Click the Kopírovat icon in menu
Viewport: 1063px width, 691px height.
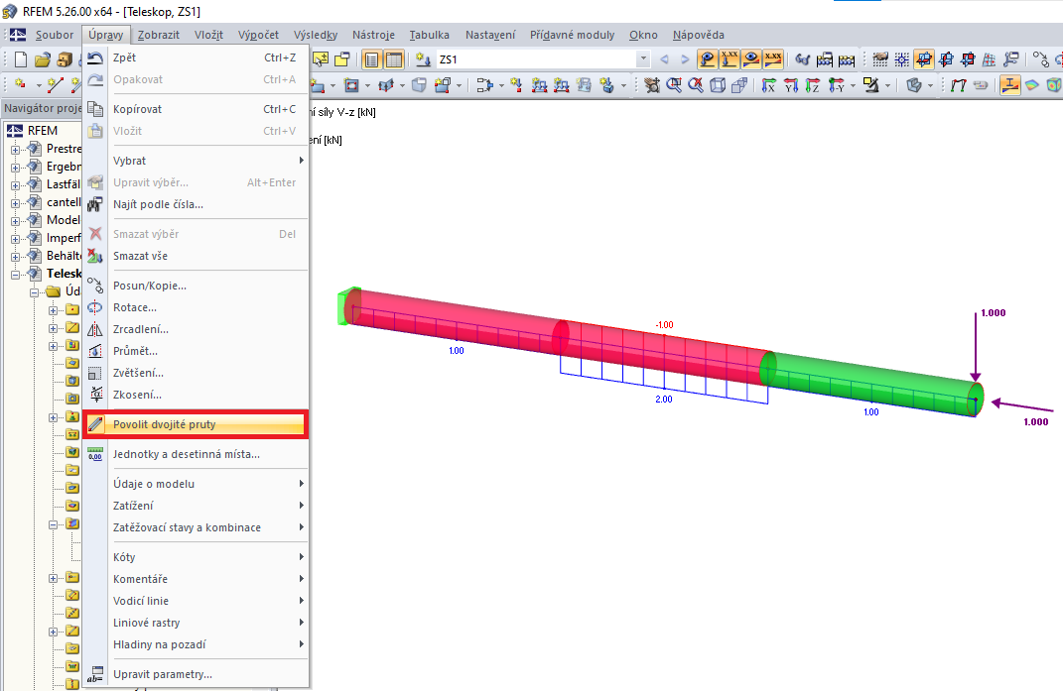tap(95, 109)
